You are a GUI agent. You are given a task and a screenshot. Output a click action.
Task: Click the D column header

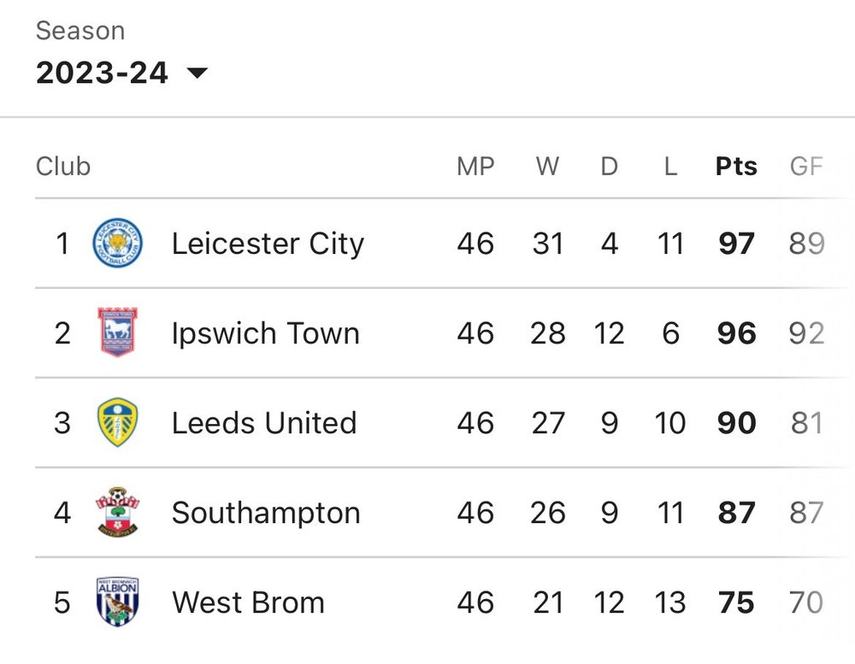coord(609,167)
